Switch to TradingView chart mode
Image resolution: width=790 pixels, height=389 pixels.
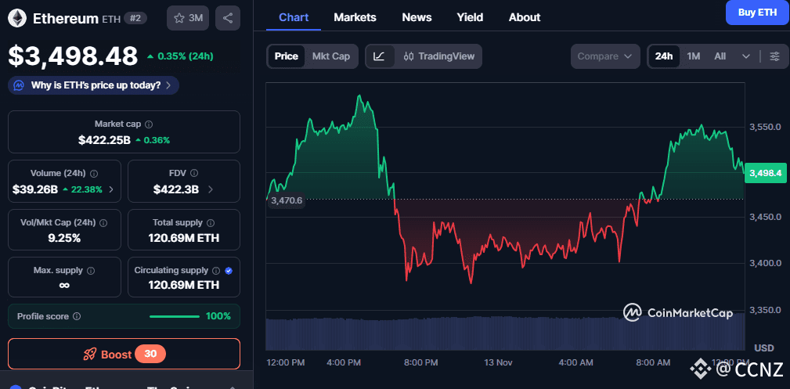click(x=439, y=56)
